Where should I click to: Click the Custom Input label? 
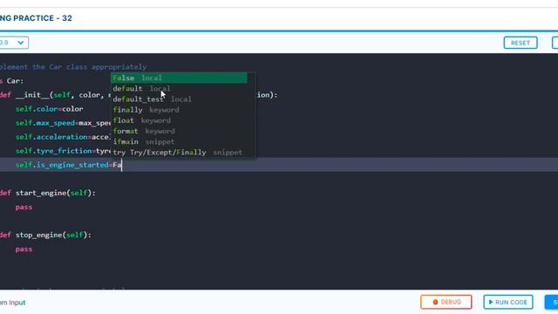coord(13,303)
